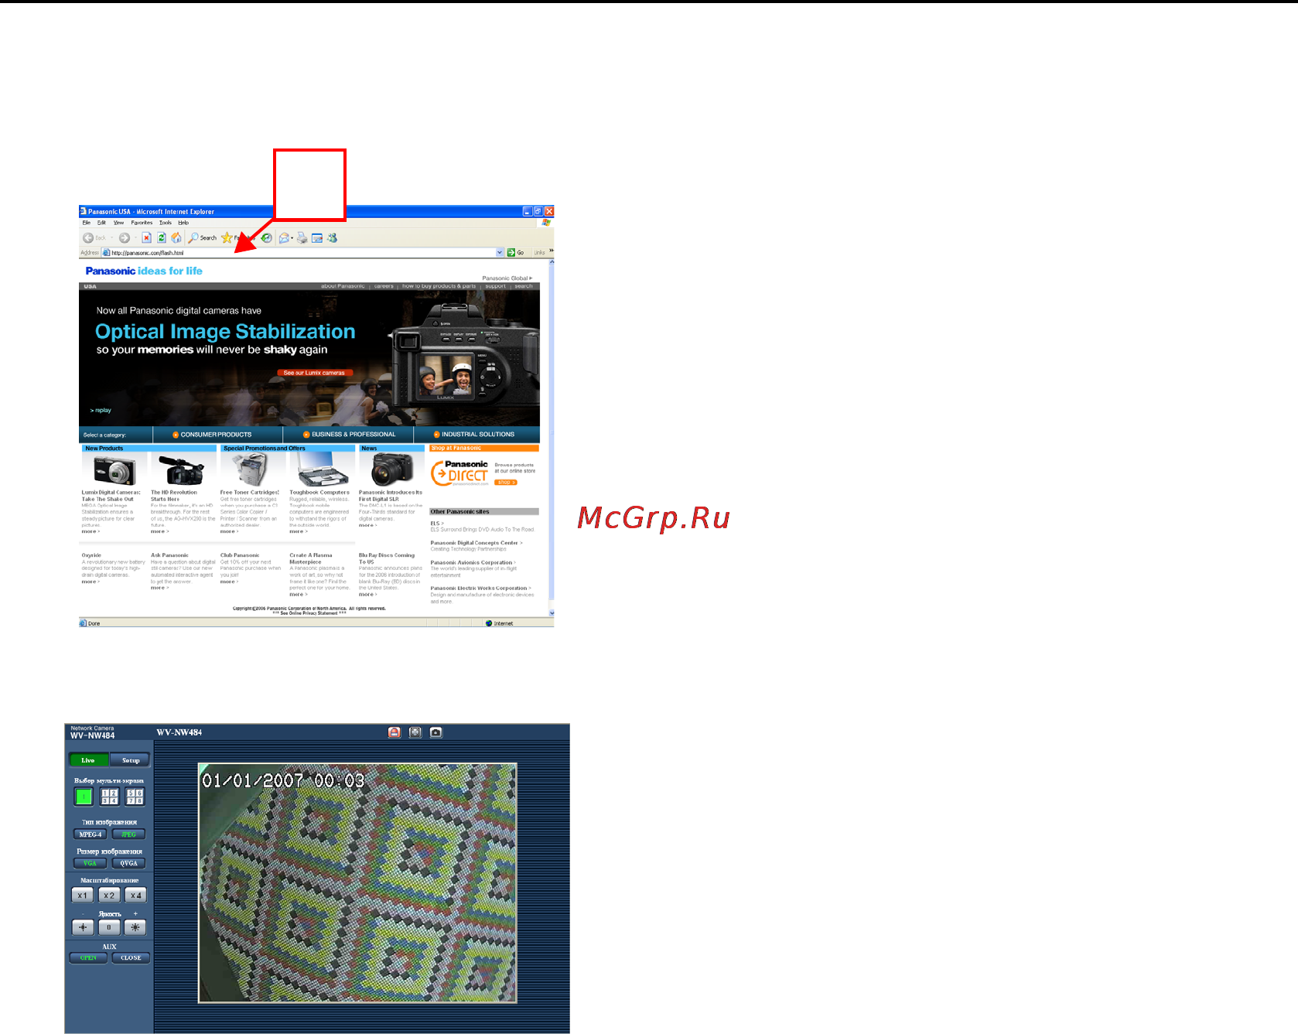Click the snapshot camera icon in camera header
This screenshot has width=1298, height=1034.
click(436, 732)
